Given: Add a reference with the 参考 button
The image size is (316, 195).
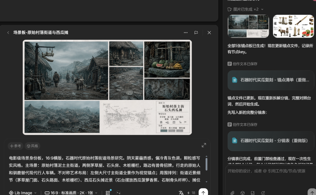Looking at the screenshot, I should 16,146.
